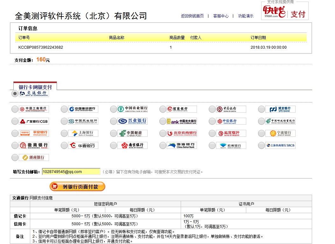
Task: Pick the 中国银行 radio button
Action: (x=212, y=109)
